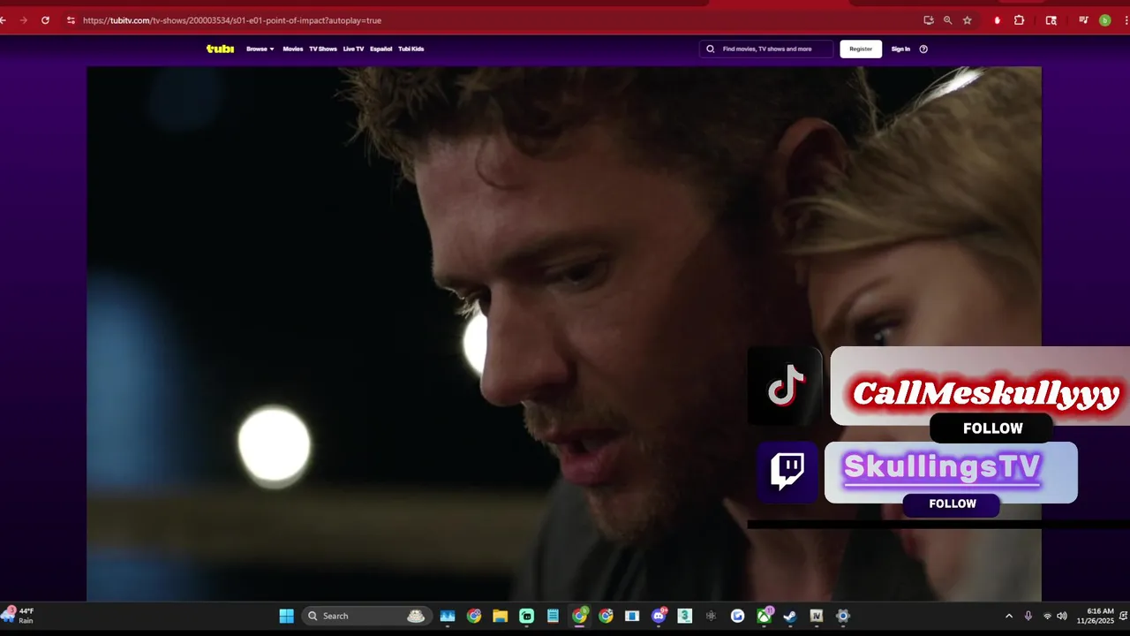Focus the Find movies, TV shows search box
1130x636 pixels.
click(x=766, y=49)
